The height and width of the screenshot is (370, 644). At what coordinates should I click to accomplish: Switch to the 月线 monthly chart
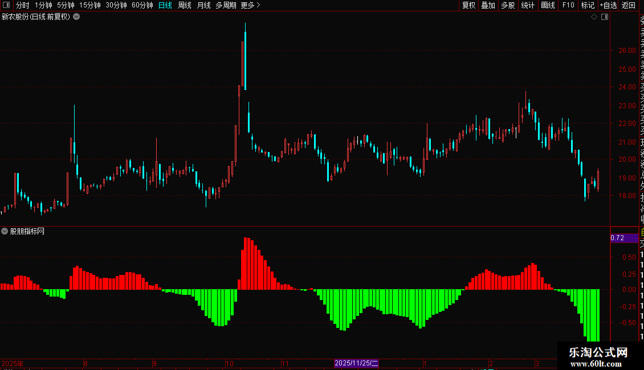point(203,5)
